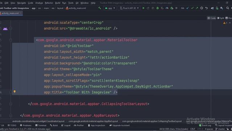Viewport: 232px width, 131px height.
Task: Run app with coverage icon
Action: [x=162, y=8]
